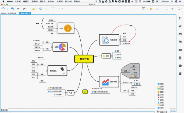Save the map with the floppy disk icon
Image resolution: width=184 pixels, height=113 pixels.
pyautogui.click(x=12, y=9)
